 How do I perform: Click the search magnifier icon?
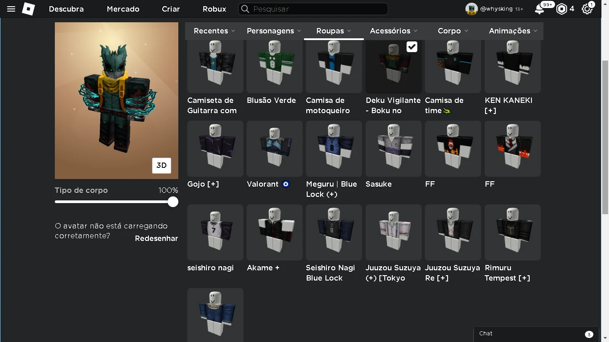tap(245, 9)
